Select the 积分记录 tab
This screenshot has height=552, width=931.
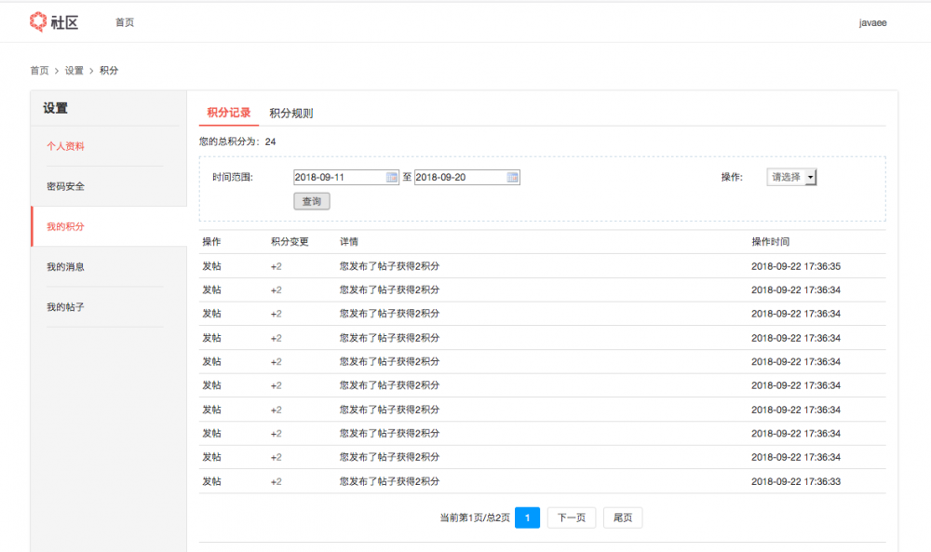tap(226, 112)
